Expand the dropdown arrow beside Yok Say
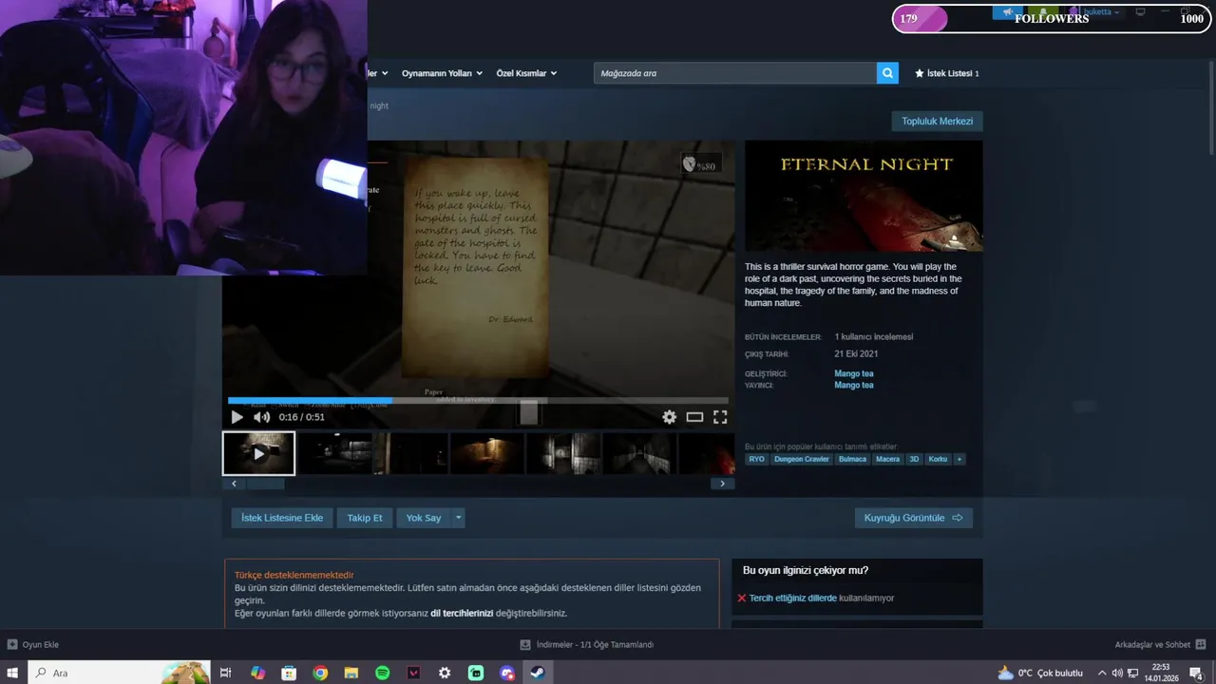 pyautogui.click(x=459, y=518)
